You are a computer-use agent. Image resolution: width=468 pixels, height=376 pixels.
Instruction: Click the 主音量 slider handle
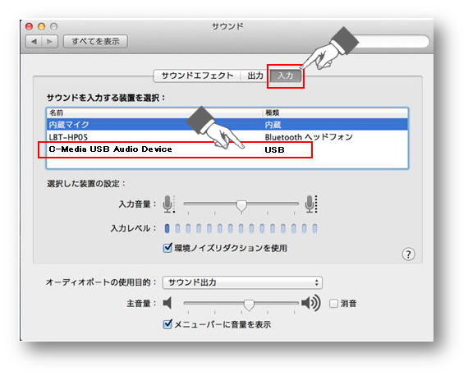pos(249,305)
